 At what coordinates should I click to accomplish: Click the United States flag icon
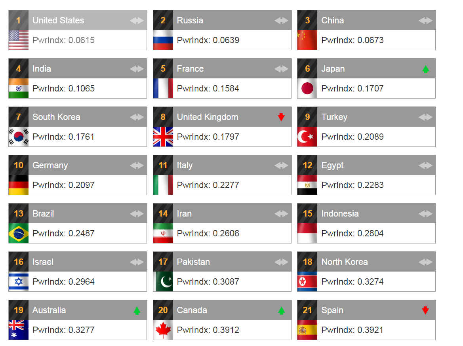[18, 40]
